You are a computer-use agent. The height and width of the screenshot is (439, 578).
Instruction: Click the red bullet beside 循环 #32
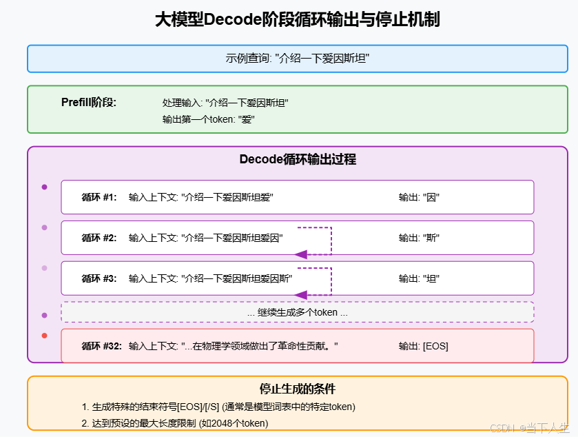[x=45, y=336]
